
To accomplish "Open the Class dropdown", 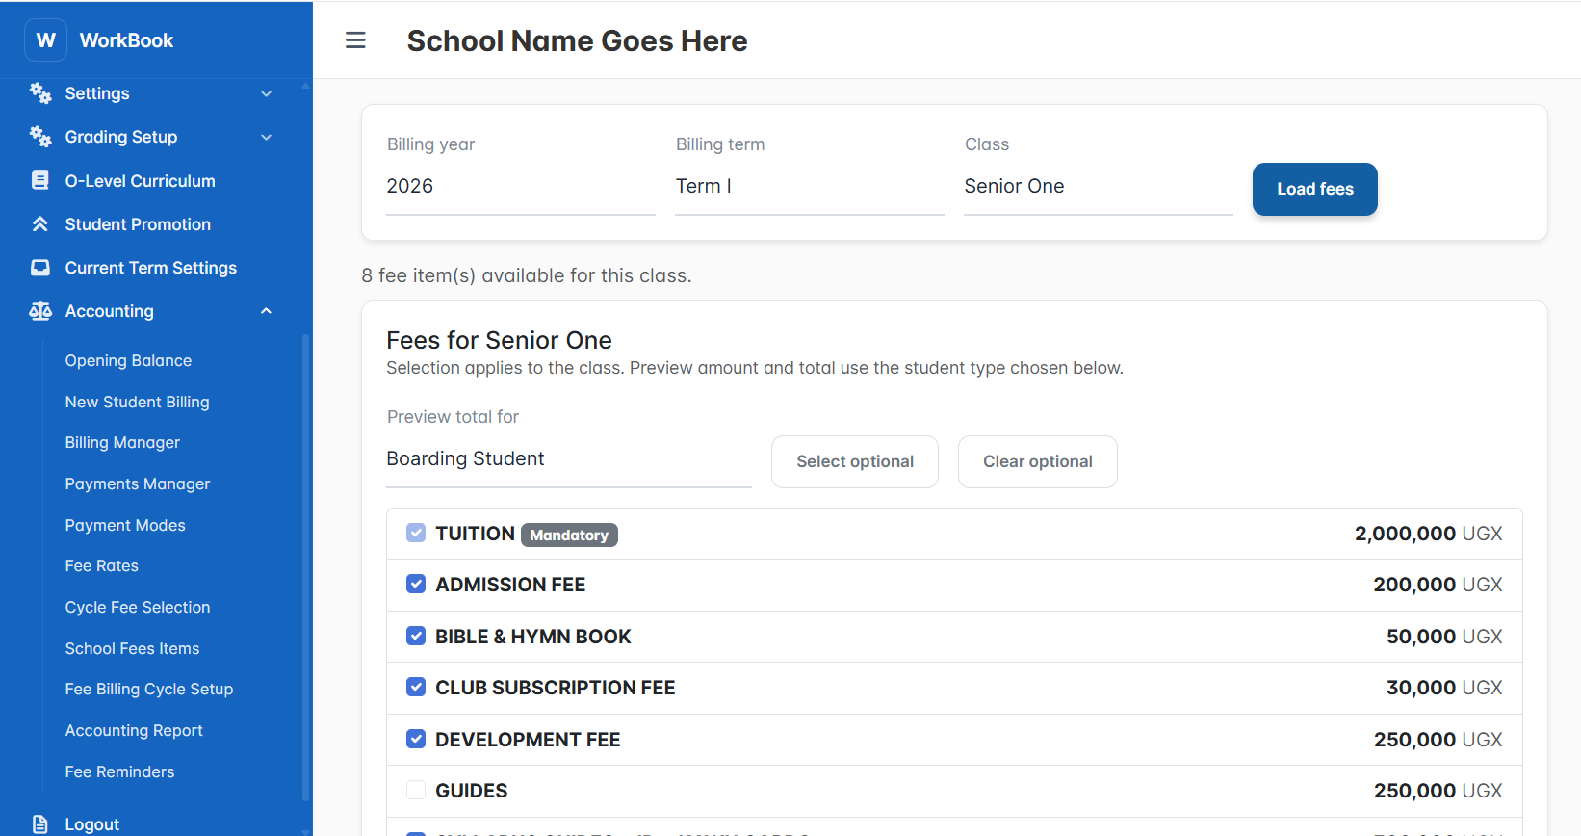I will coord(1099,187).
